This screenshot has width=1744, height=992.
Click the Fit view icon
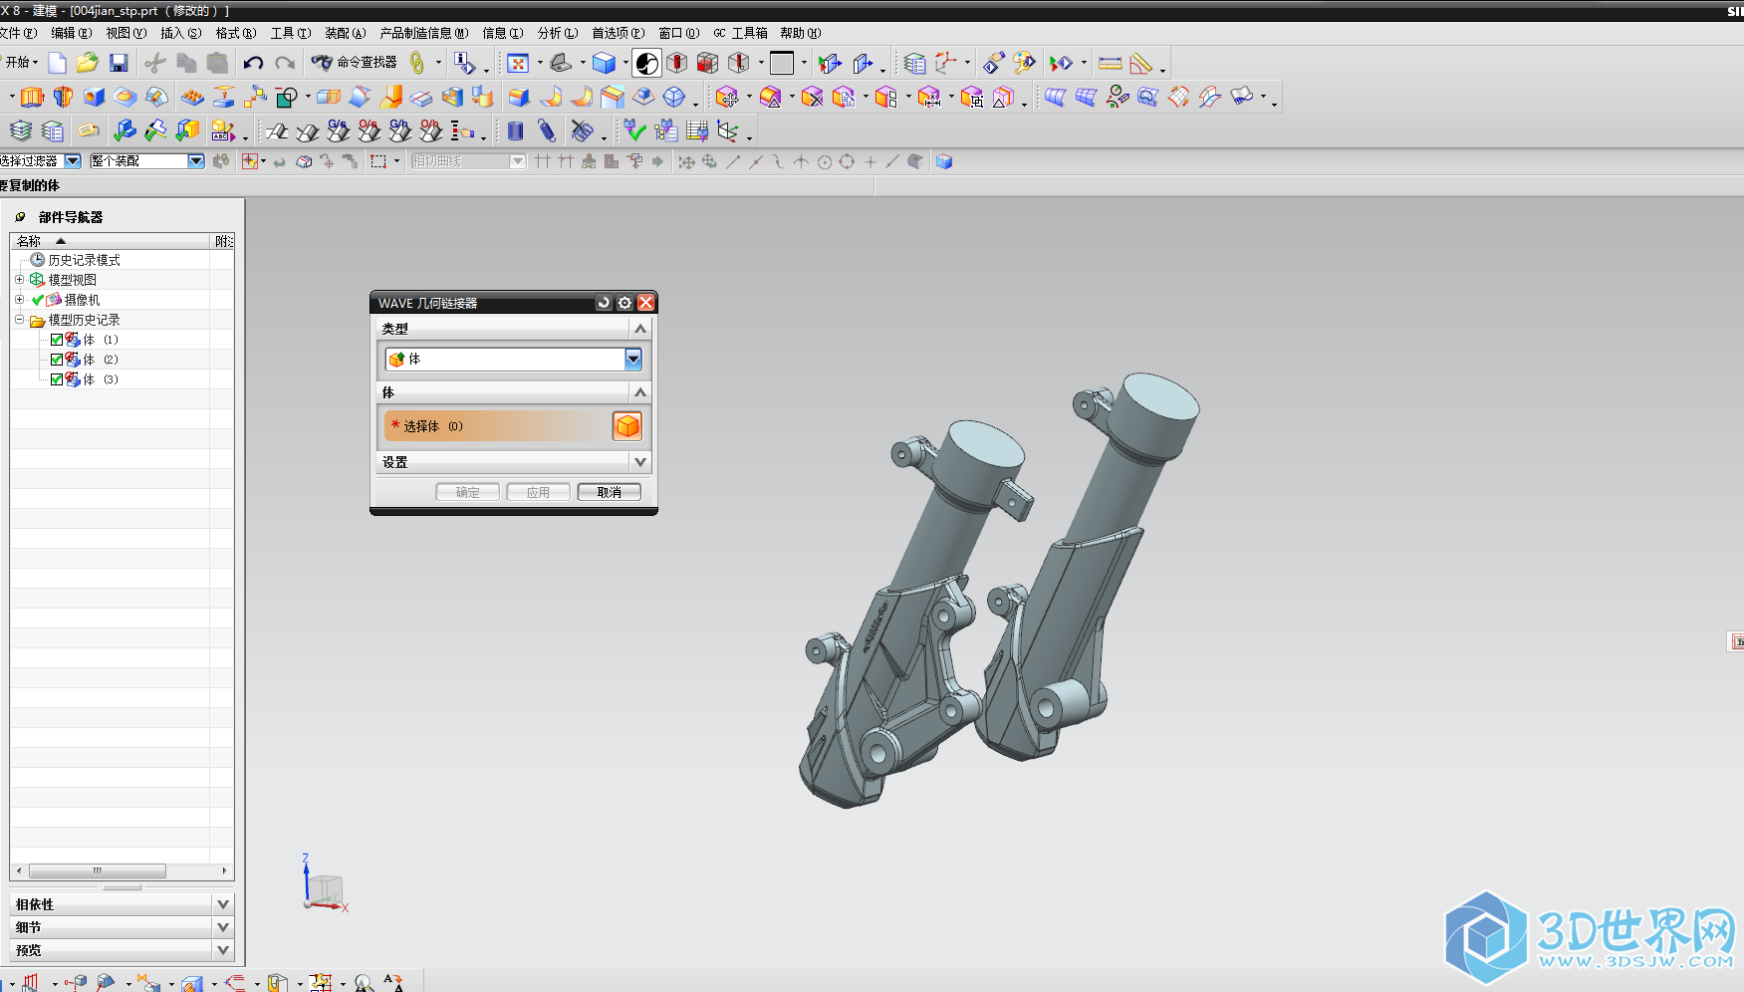pyautogui.click(x=518, y=63)
